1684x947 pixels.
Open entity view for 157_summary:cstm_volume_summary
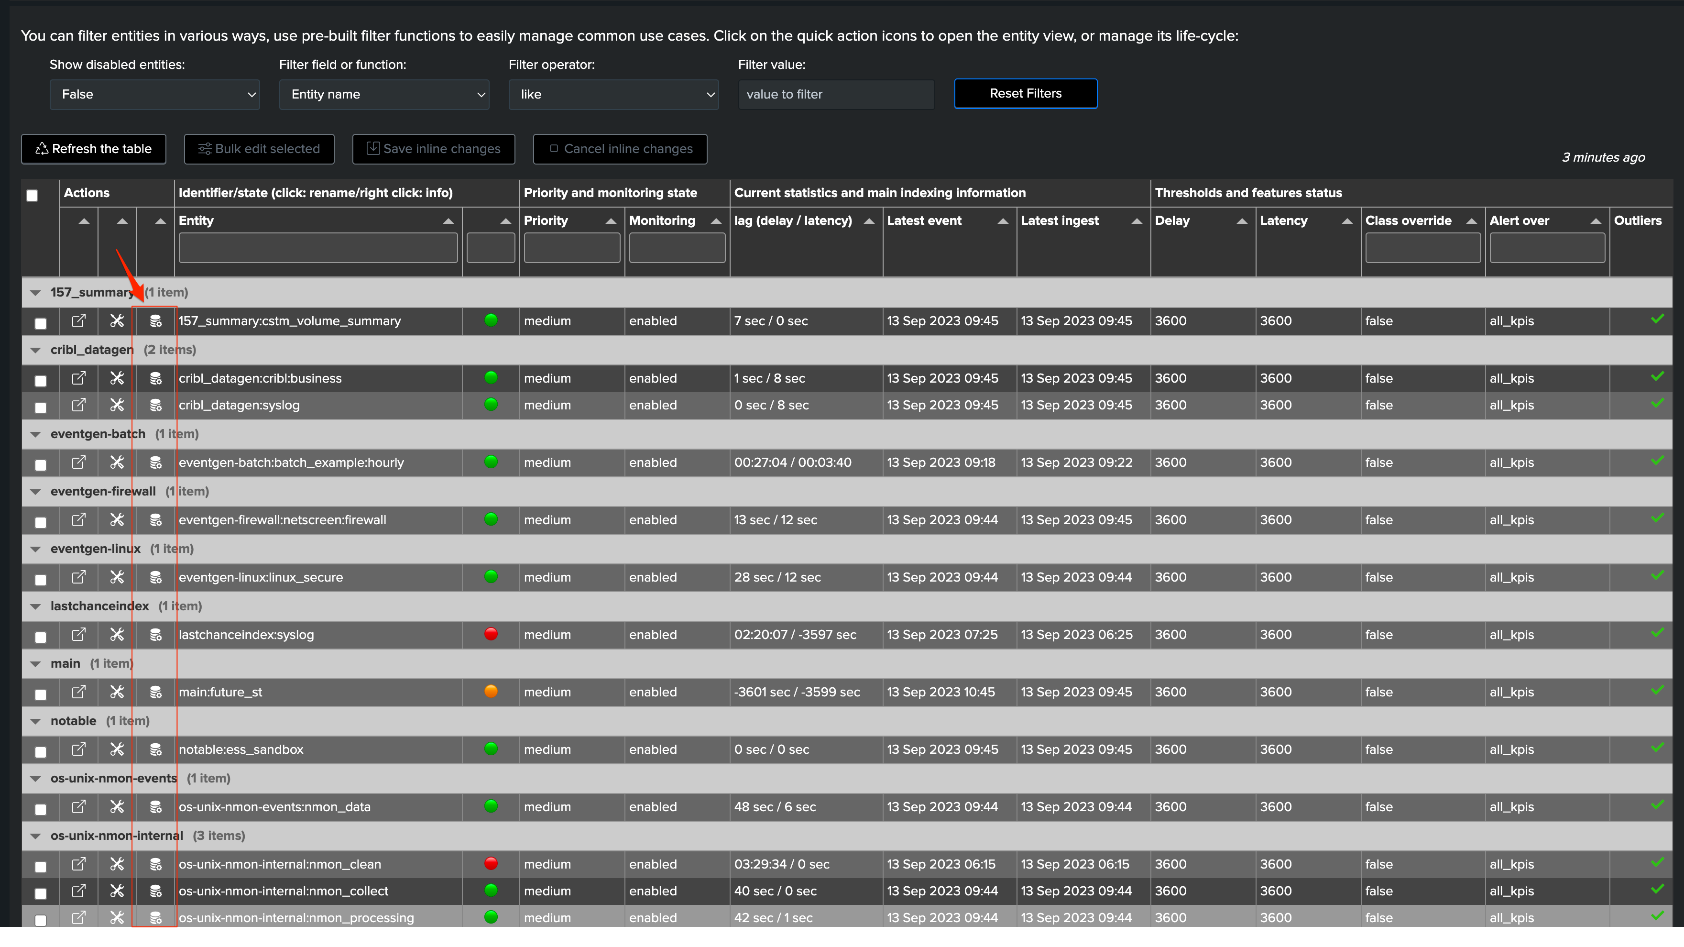(x=78, y=320)
